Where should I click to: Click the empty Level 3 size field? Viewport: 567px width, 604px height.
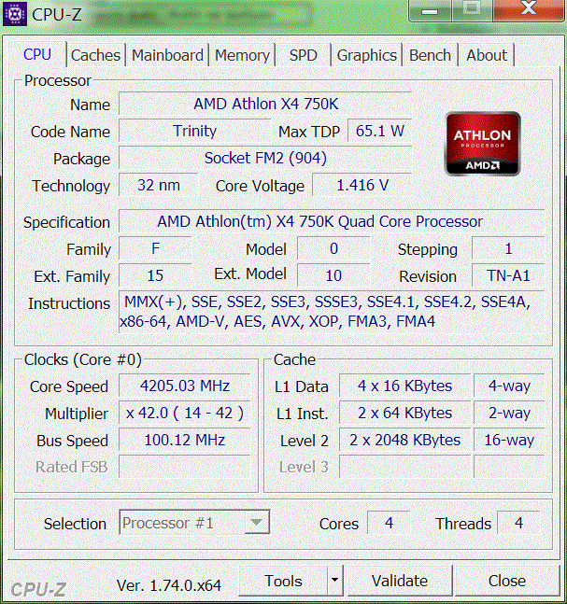point(404,467)
